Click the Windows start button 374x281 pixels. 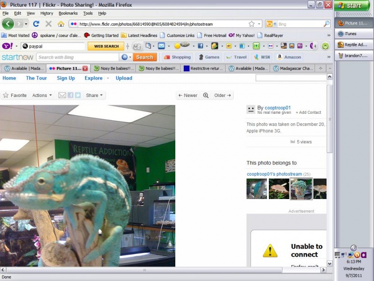pyautogui.click(x=352, y=6)
